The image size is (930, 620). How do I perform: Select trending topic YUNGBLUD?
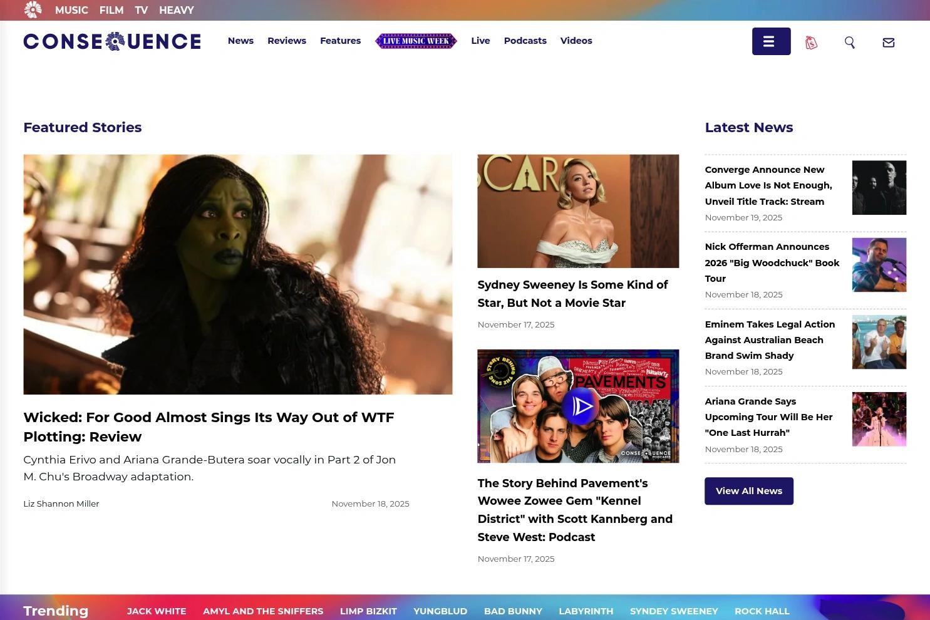[440, 611]
